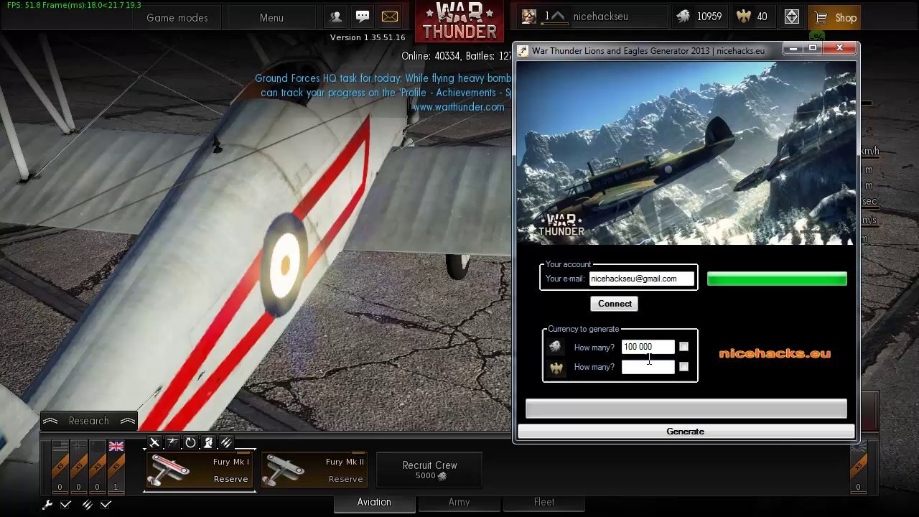Click the Your e-mail input field
The height and width of the screenshot is (517, 919).
click(642, 279)
